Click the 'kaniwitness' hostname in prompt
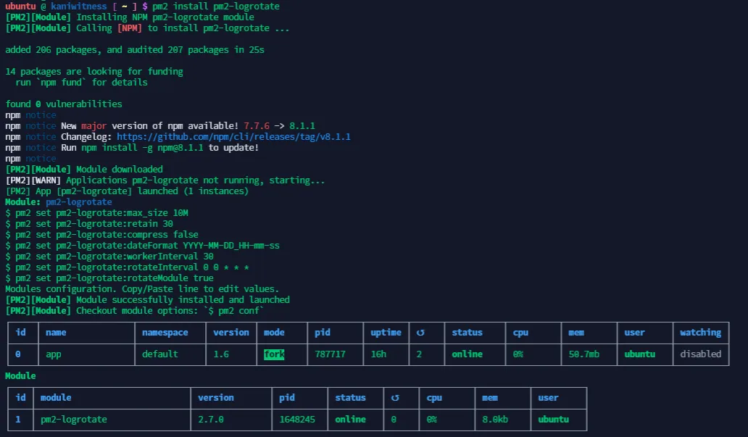The width and height of the screenshot is (748, 437). (x=79, y=7)
